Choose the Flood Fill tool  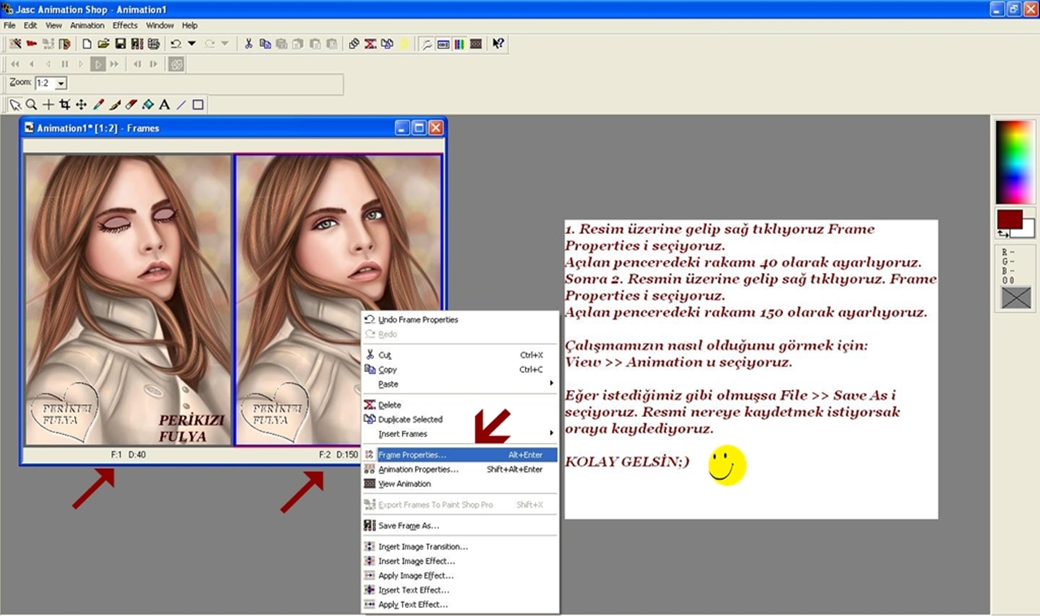(x=148, y=105)
